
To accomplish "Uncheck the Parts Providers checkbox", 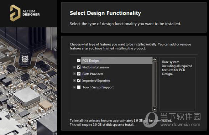I will (x=79, y=74).
